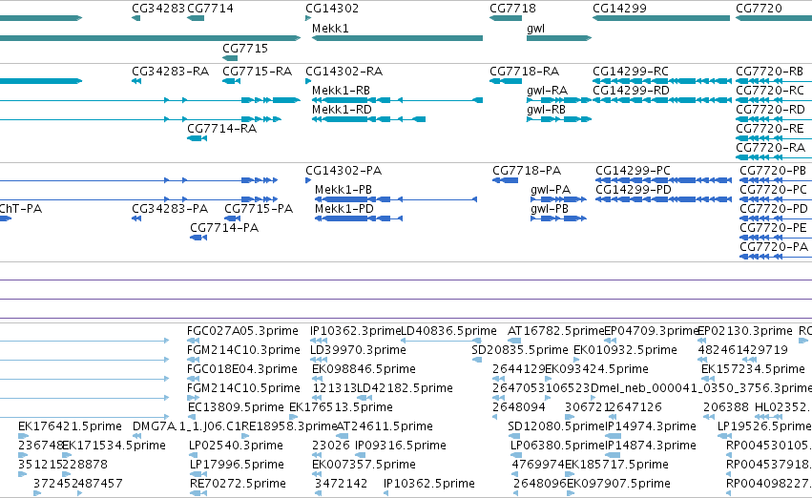Click the CG7720-RC transcript label
Image resolution: width=812 pixels, height=498 pixels.
[770, 90]
